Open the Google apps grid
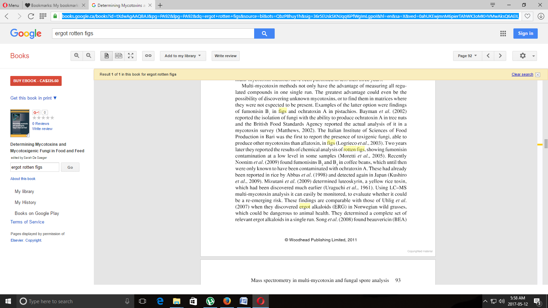Image resolution: width=548 pixels, height=308 pixels. pos(503,34)
